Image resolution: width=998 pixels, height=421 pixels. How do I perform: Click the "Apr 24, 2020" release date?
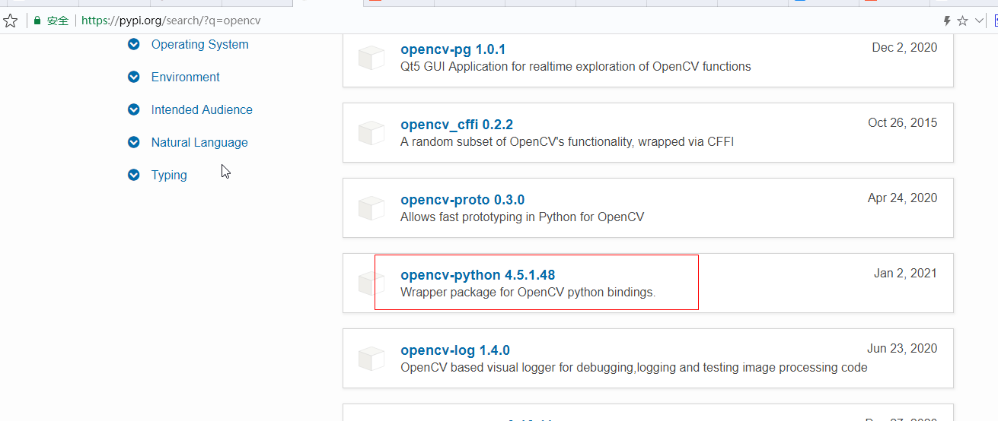(903, 198)
